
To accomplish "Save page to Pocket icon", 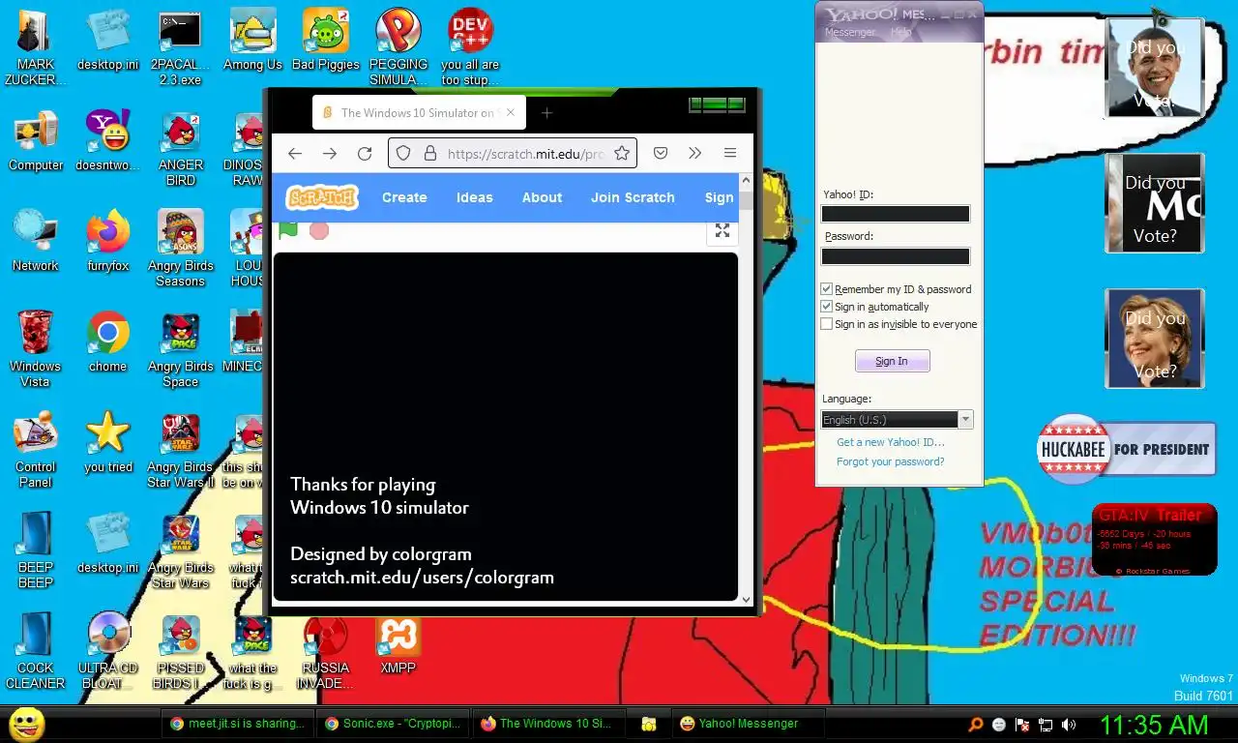I will [661, 153].
